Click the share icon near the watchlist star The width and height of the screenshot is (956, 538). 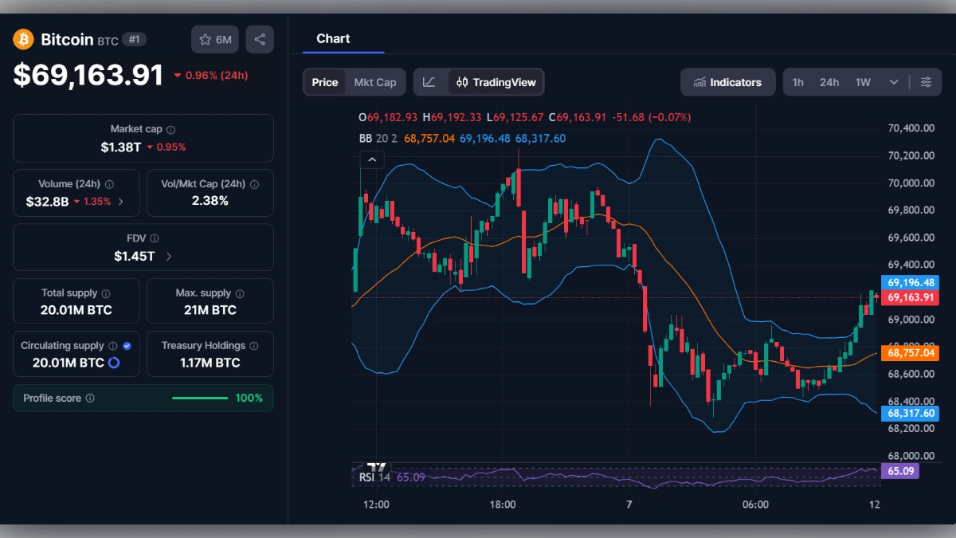260,38
